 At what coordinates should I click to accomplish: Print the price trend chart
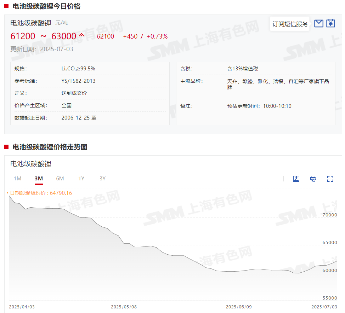click(313, 179)
